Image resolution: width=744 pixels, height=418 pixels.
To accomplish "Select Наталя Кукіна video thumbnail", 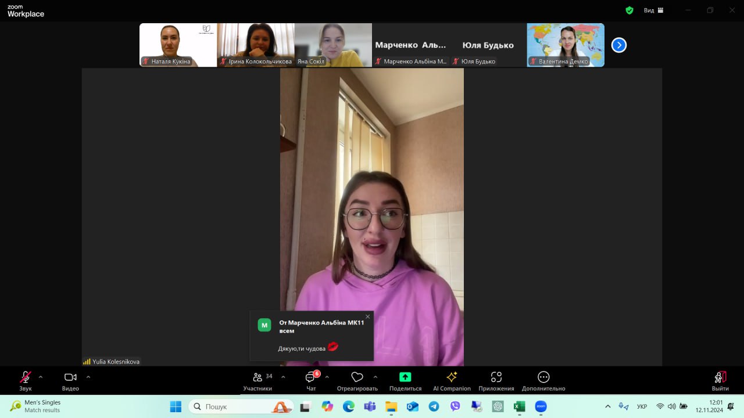I will [178, 45].
